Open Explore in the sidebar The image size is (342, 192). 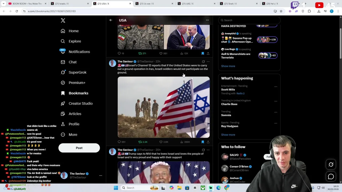[71, 41]
